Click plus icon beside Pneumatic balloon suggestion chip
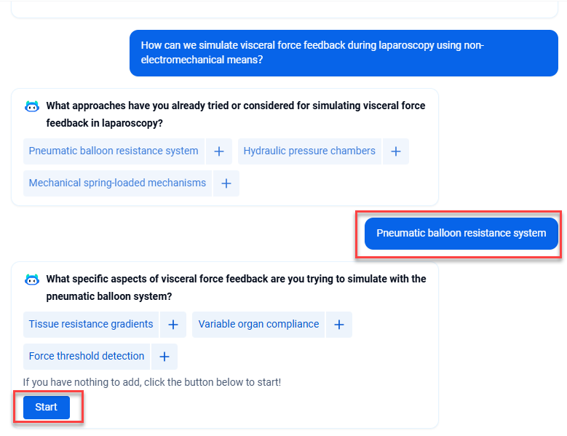This screenshot has width=567, height=436. coord(218,151)
